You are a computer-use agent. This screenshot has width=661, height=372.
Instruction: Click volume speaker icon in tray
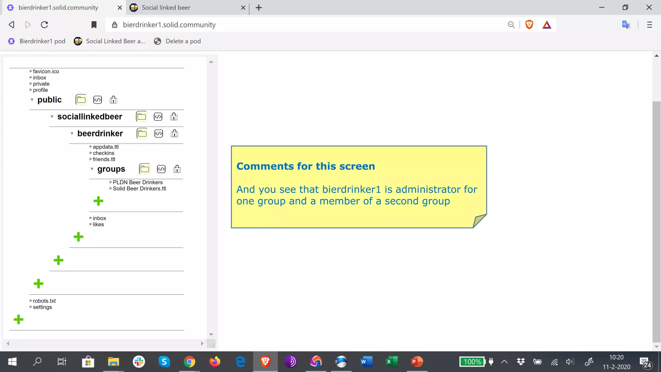coord(570,362)
